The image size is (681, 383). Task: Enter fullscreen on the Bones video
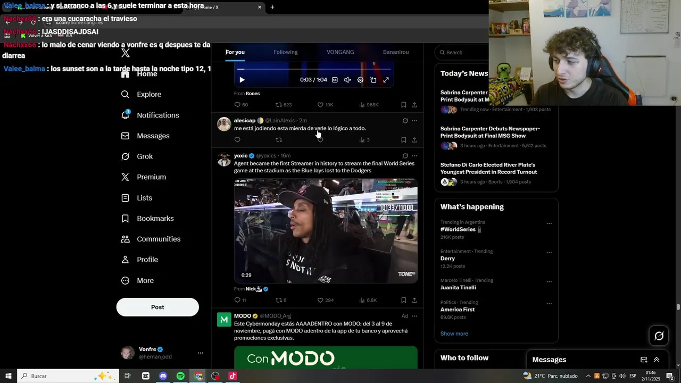(x=386, y=80)
